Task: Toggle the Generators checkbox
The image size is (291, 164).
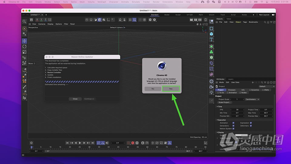Action: pos(233,126)
